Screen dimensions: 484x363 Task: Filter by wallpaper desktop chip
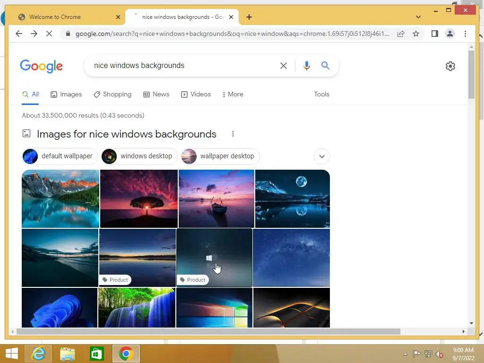click(x=220, y=156)
